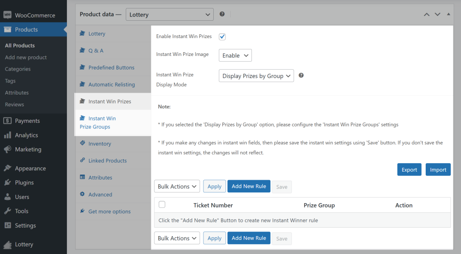Click the Analytics bar chart icon
Screen dimensions: 461x254
[x=8, y=135]
